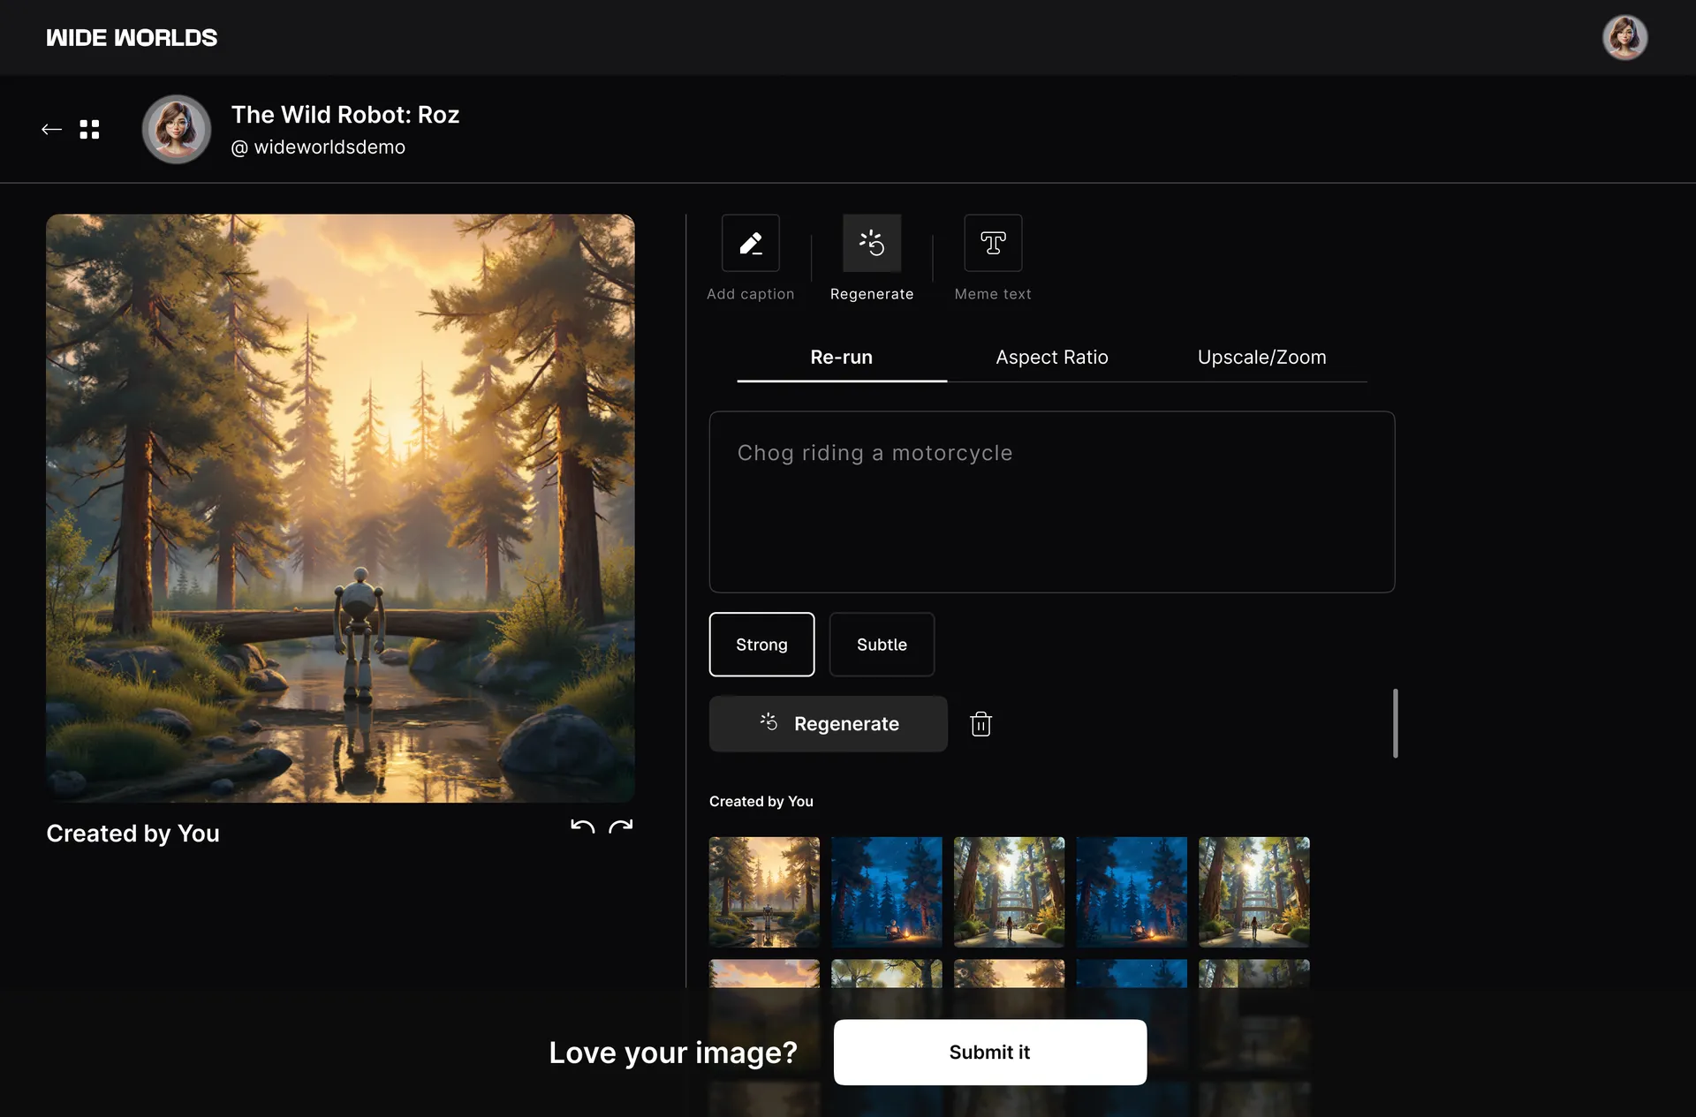Choose the Strong variation option
This screenshot has width=1696, height=1117.
[x=762, y=645]
